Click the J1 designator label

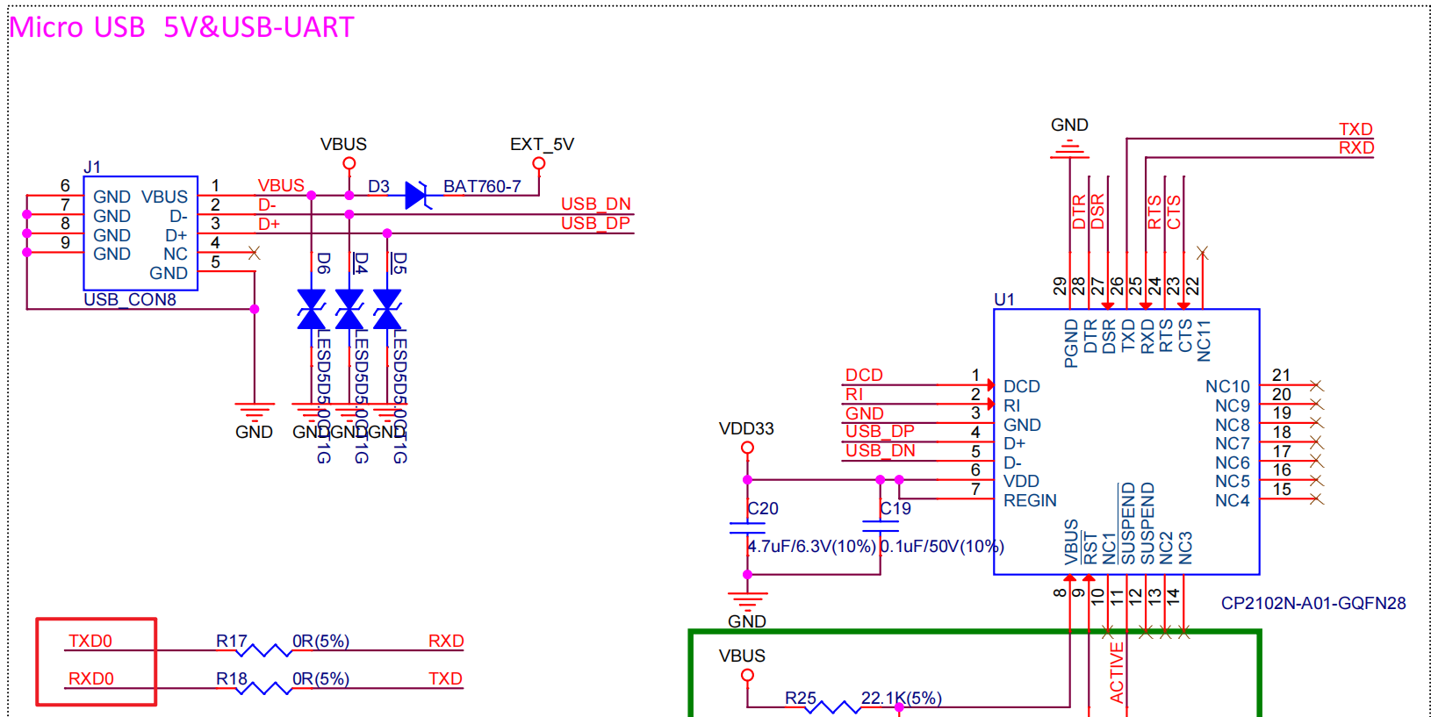point(92,167)
